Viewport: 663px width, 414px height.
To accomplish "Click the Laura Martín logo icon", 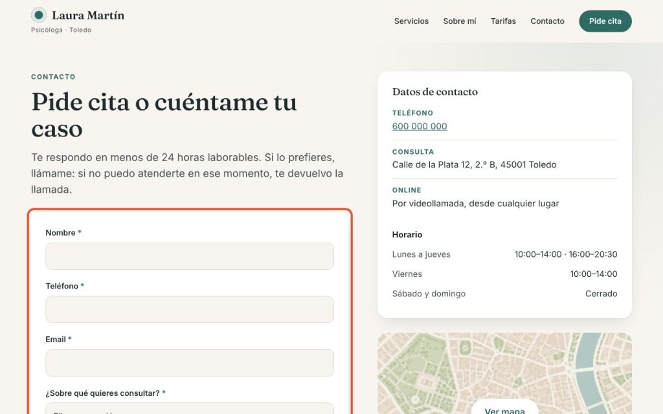I will [x=39, y=16].
